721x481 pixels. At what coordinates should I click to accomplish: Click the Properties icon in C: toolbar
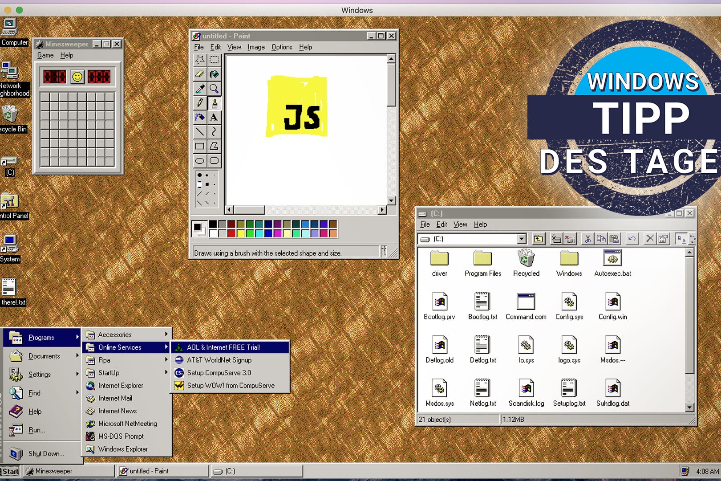pos(663,239)
